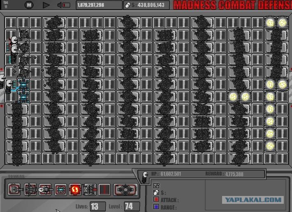
Task: Click the blue RANGE color indicator
Action: tap(156, 207)
